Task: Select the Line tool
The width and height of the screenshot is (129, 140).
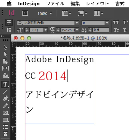Action: click(x=5, y=92)
